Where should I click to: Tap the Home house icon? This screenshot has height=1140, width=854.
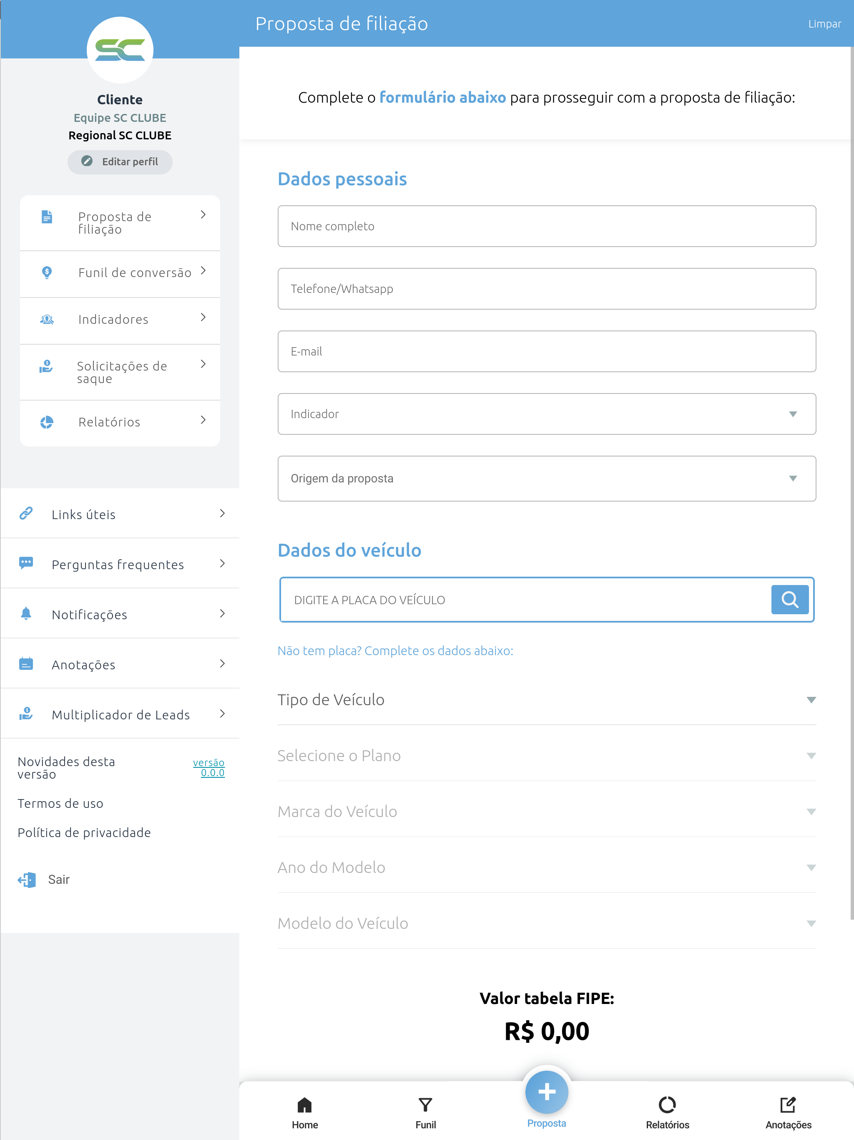(x=305, y=1105)
